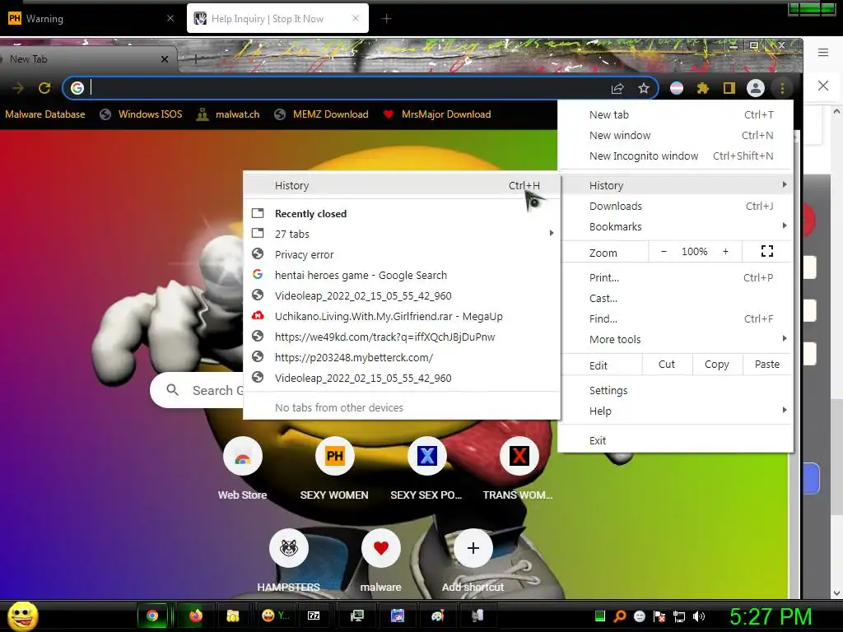Image resolution: width=843 pixels, height=632 pixels.
Task: Open the profile avatar icon
Action: click(x=756, y=88)
